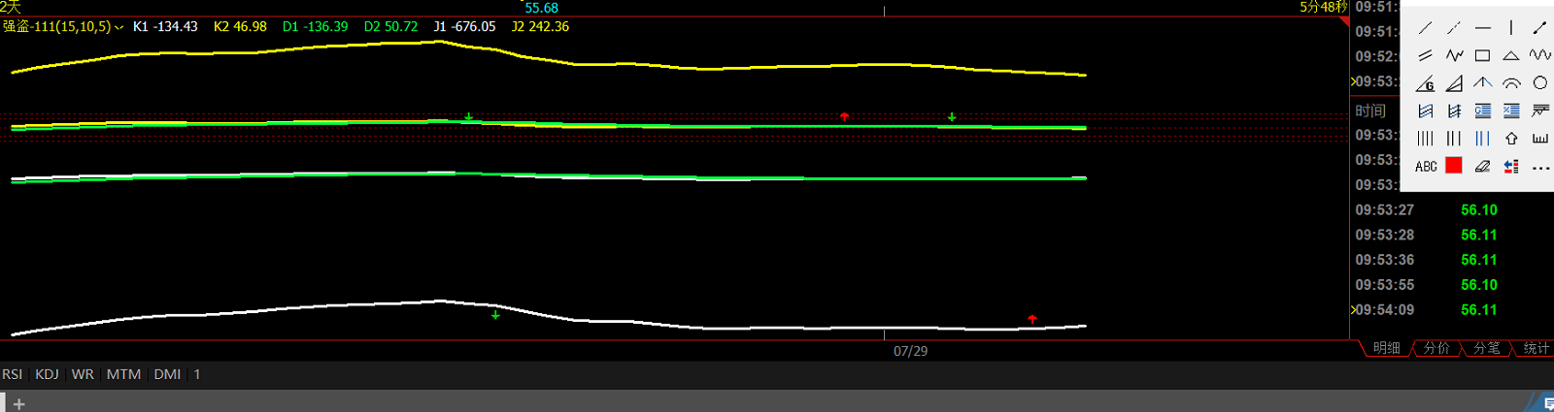Viewport: 1554px width, 412px height.
Task: Switch to RSI indicator tab
Action: (x=12, y=374)
